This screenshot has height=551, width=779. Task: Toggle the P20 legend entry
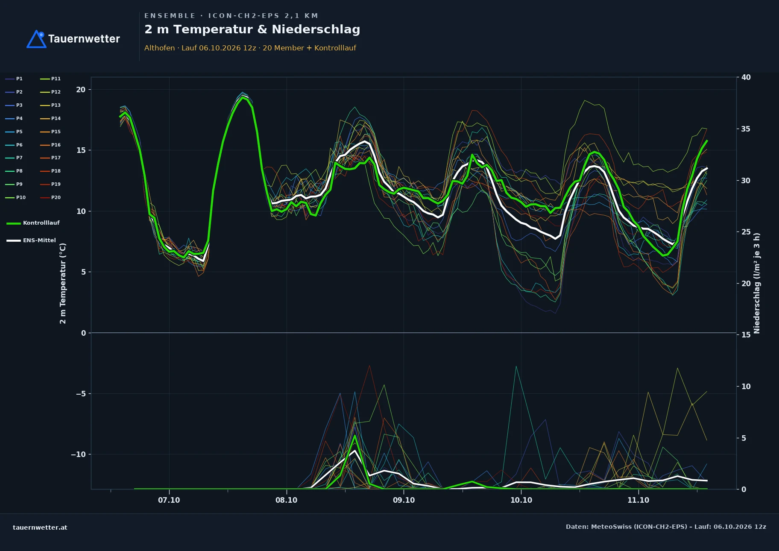coord(50,197)
